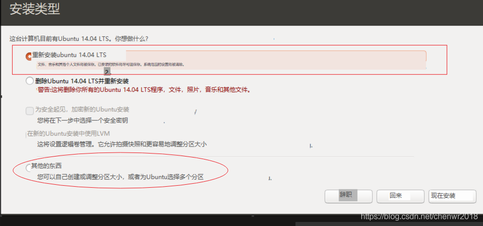The width and height of the screenshot is (483, 226).
Task: Click the 安装类型 title text
Action: 35,9
